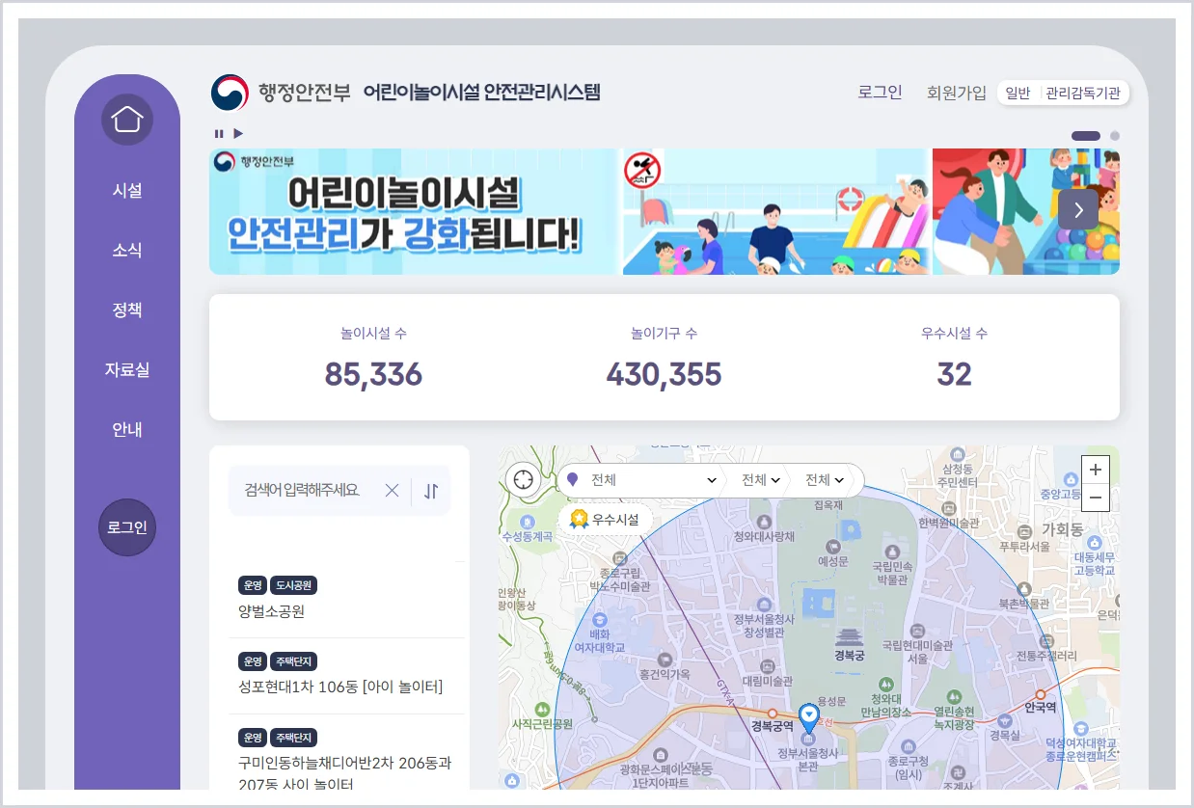Click 배화여자대학교 map marker
This screenshot has width=1194, height=808.
point(601,619)
